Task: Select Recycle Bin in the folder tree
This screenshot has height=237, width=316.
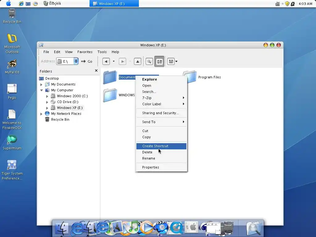Action: [x=60, y=119]
